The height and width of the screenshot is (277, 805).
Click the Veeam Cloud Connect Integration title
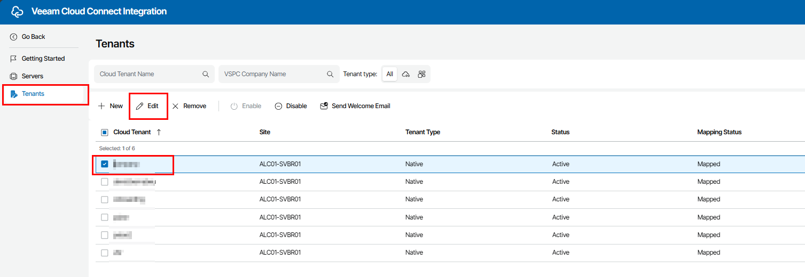(99, 11)
